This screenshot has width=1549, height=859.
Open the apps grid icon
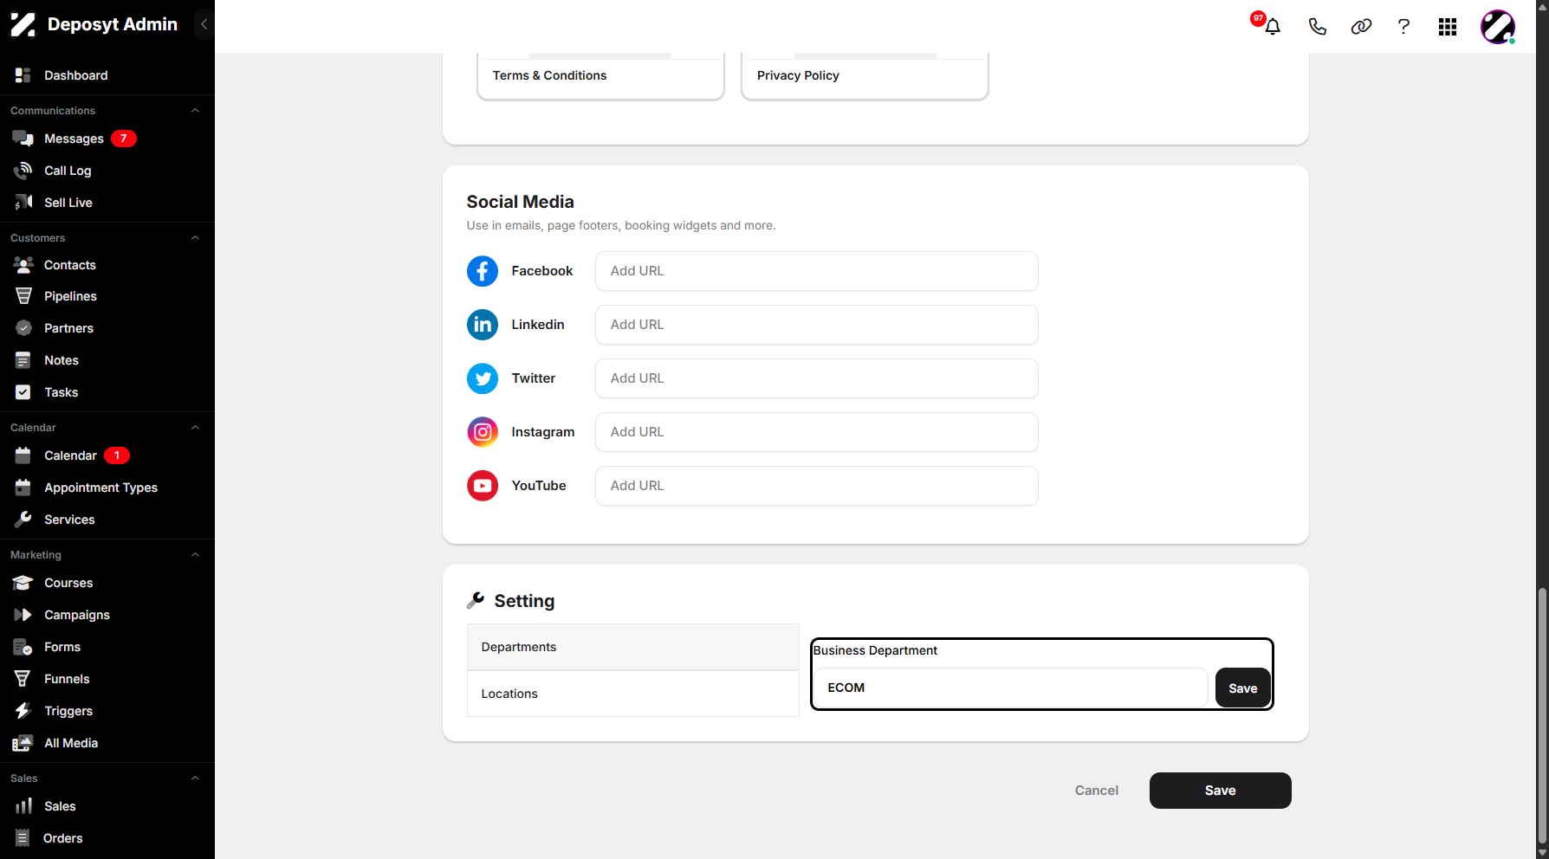pyautogui.click(x=1448, y=27)
